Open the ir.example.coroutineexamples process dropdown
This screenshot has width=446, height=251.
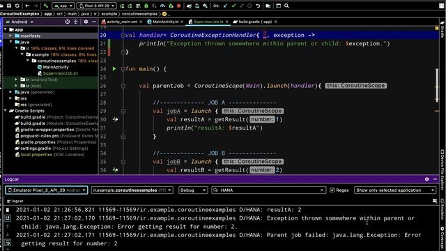point(132,190)
